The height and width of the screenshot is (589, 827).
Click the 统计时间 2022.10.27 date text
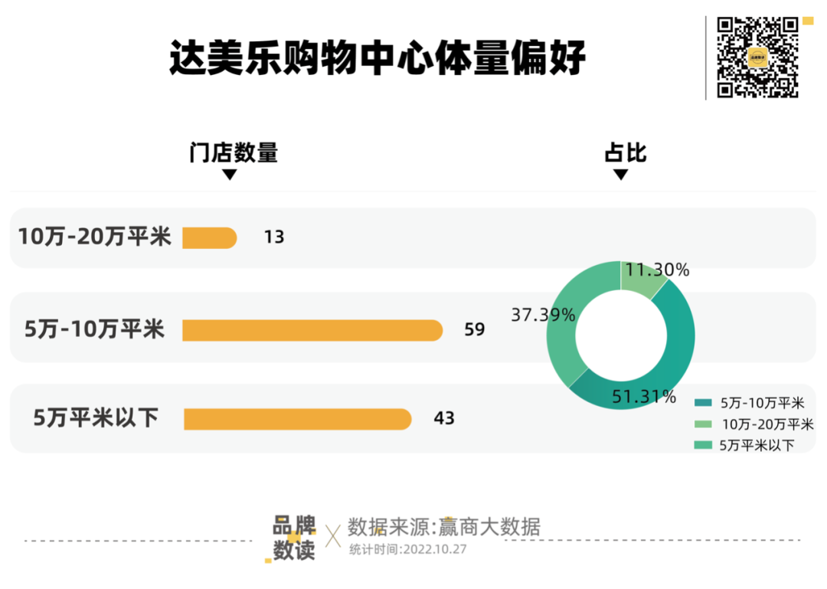[x=408, y=549]
